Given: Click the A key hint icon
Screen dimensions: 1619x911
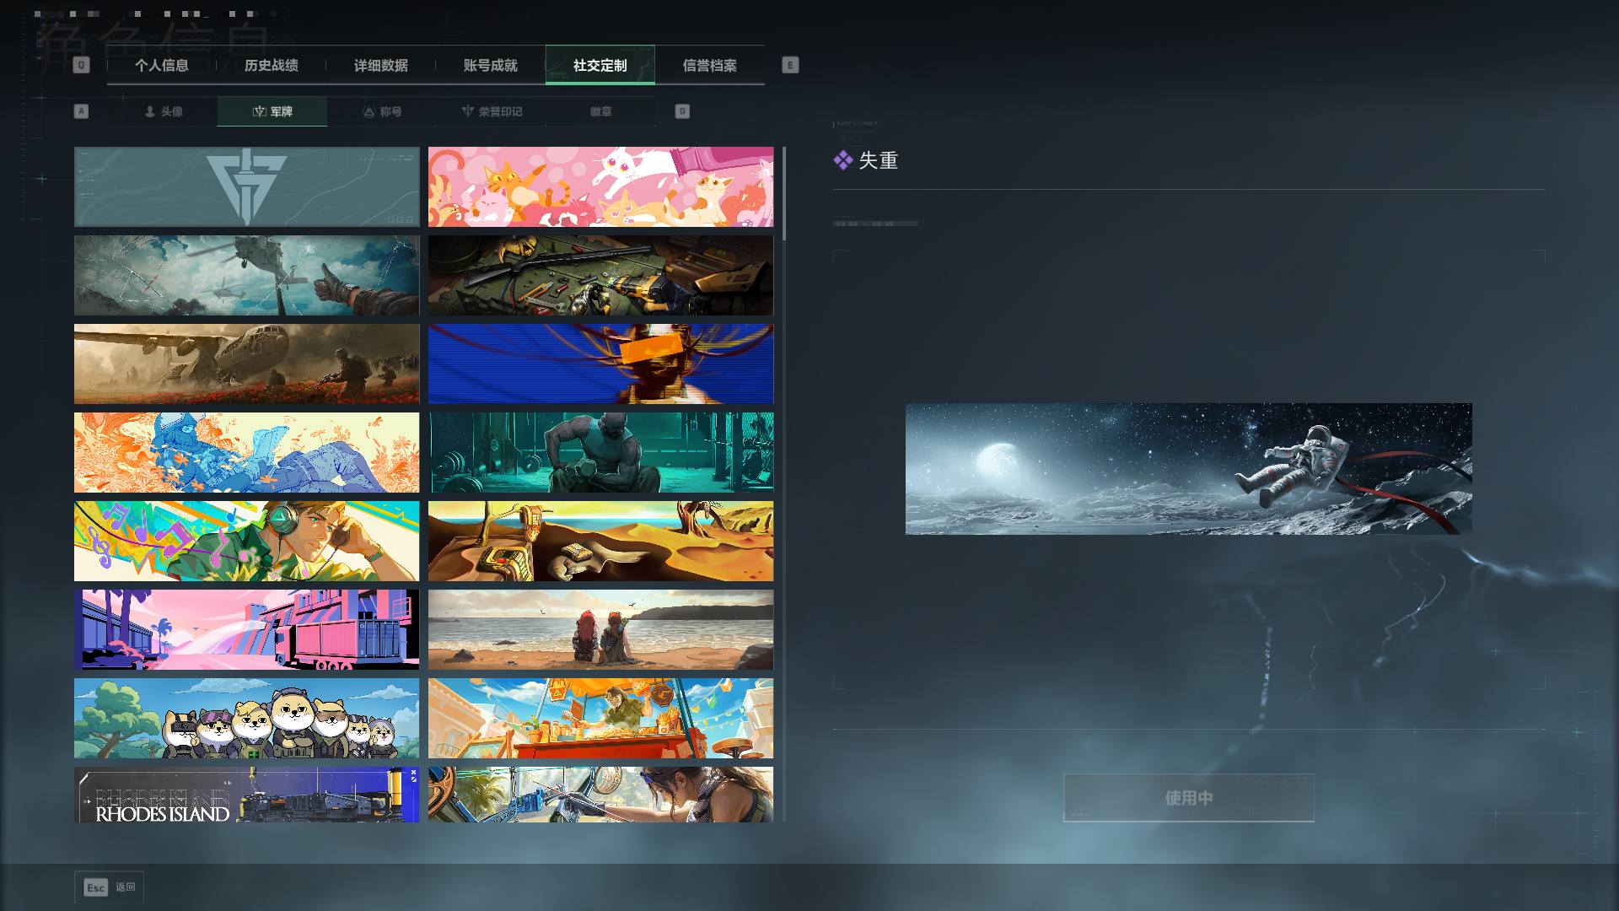Looking at the screenshot, I should (81, 111).
